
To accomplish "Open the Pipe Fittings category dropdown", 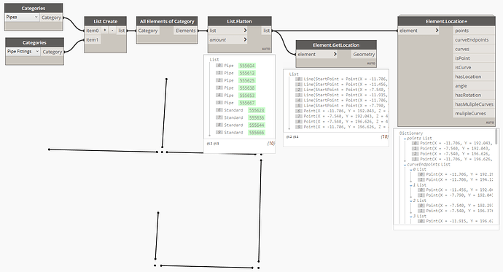I will (x=23, y=51).
